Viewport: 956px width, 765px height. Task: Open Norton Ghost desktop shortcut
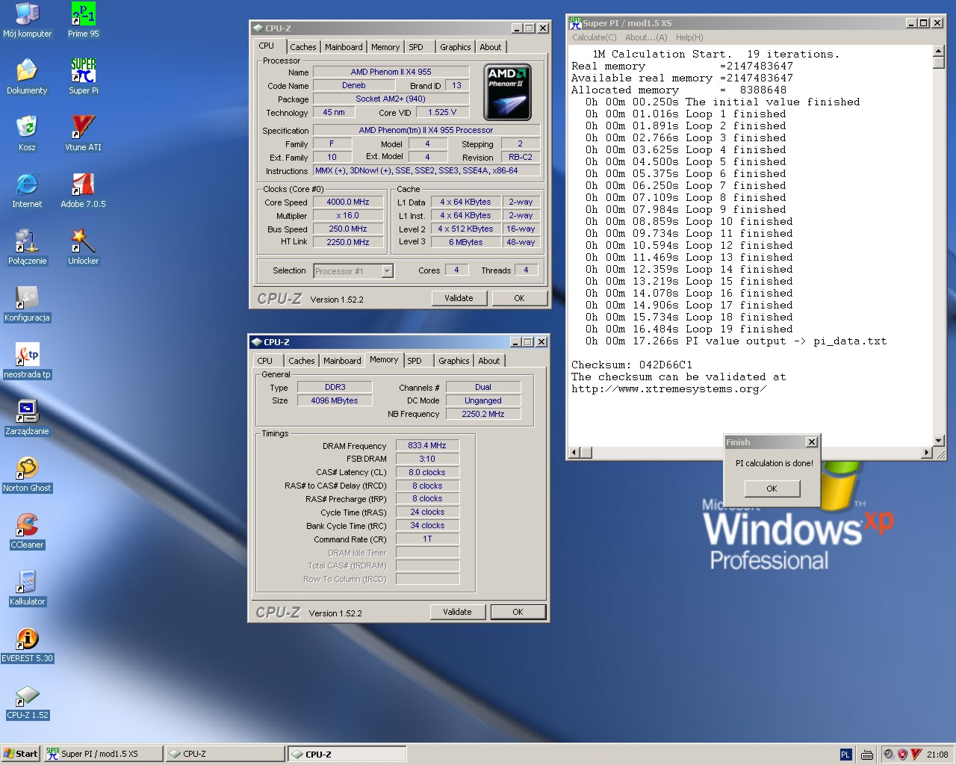27,469
